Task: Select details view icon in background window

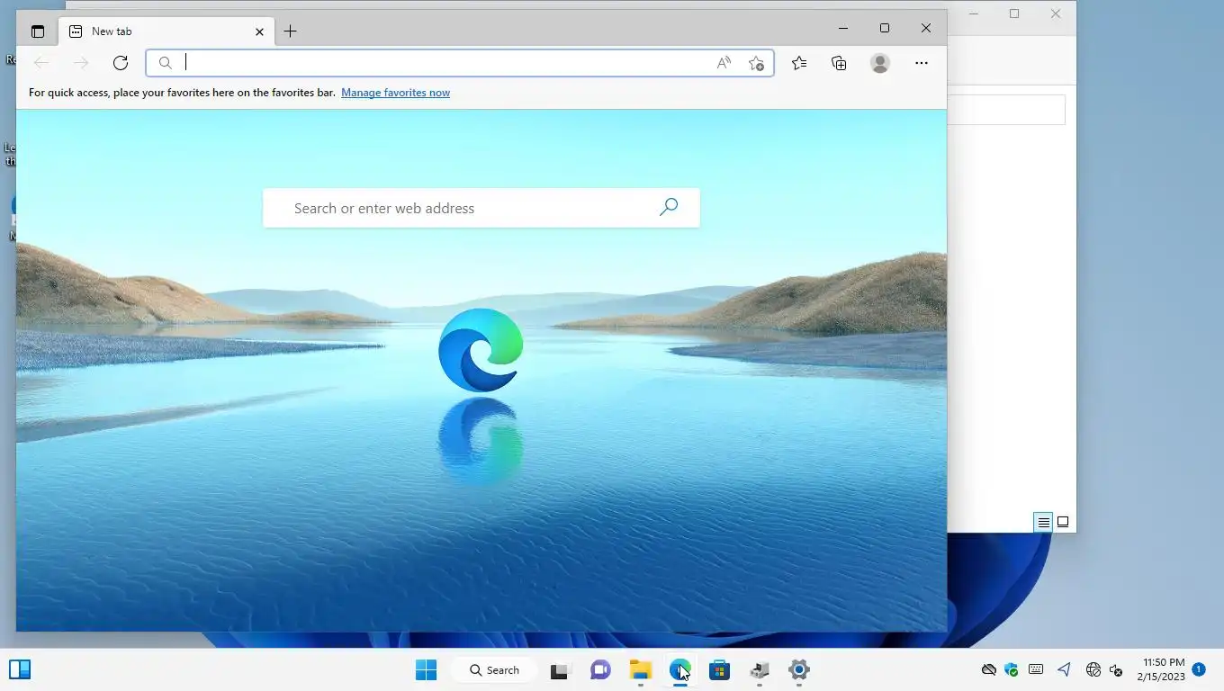Action: (x=1043, y=522)
